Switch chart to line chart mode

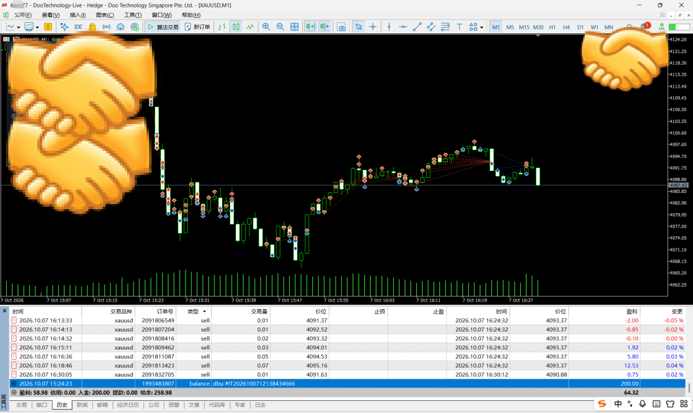pyautogui.click(x=250, y=27)
